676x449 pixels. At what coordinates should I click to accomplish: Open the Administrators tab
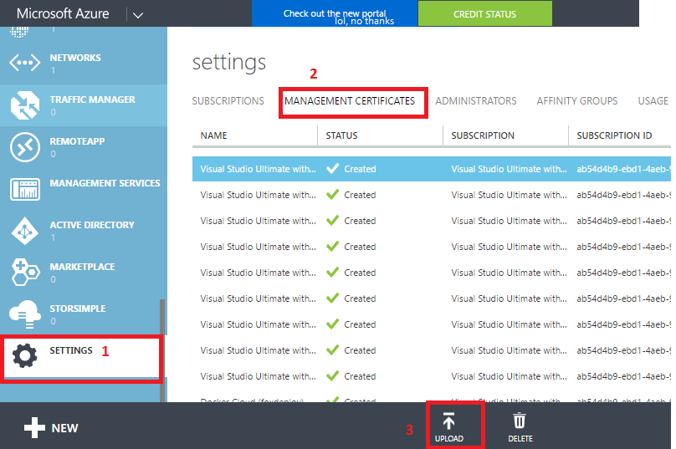476,101
